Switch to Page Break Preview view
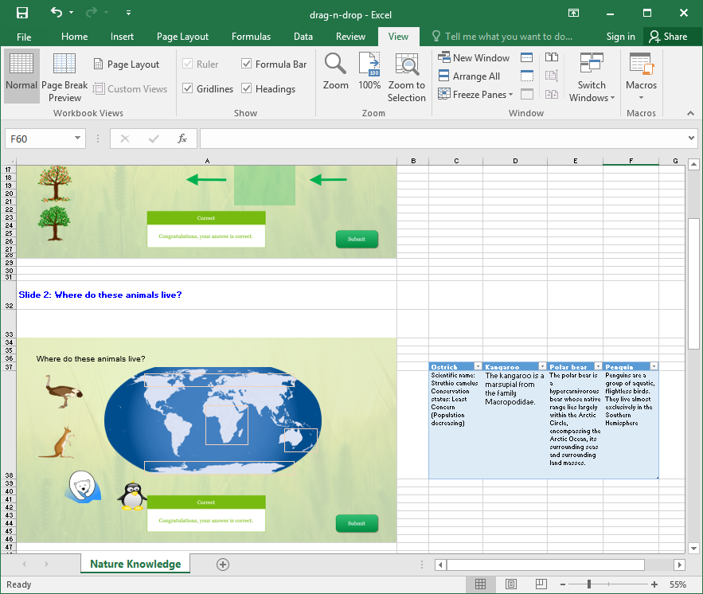 click(x=64, y=76)
